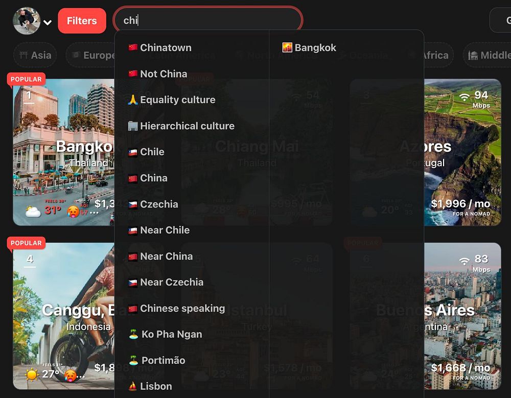The width and height of the screenshot is (511, 398).
Task: Open the Bangkok Thailand city card
Action: coord(64,152)
